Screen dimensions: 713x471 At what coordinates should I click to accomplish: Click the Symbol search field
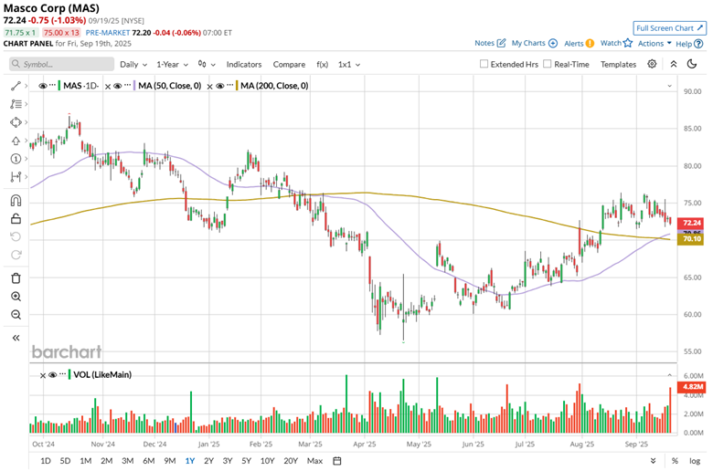(61, 64)
